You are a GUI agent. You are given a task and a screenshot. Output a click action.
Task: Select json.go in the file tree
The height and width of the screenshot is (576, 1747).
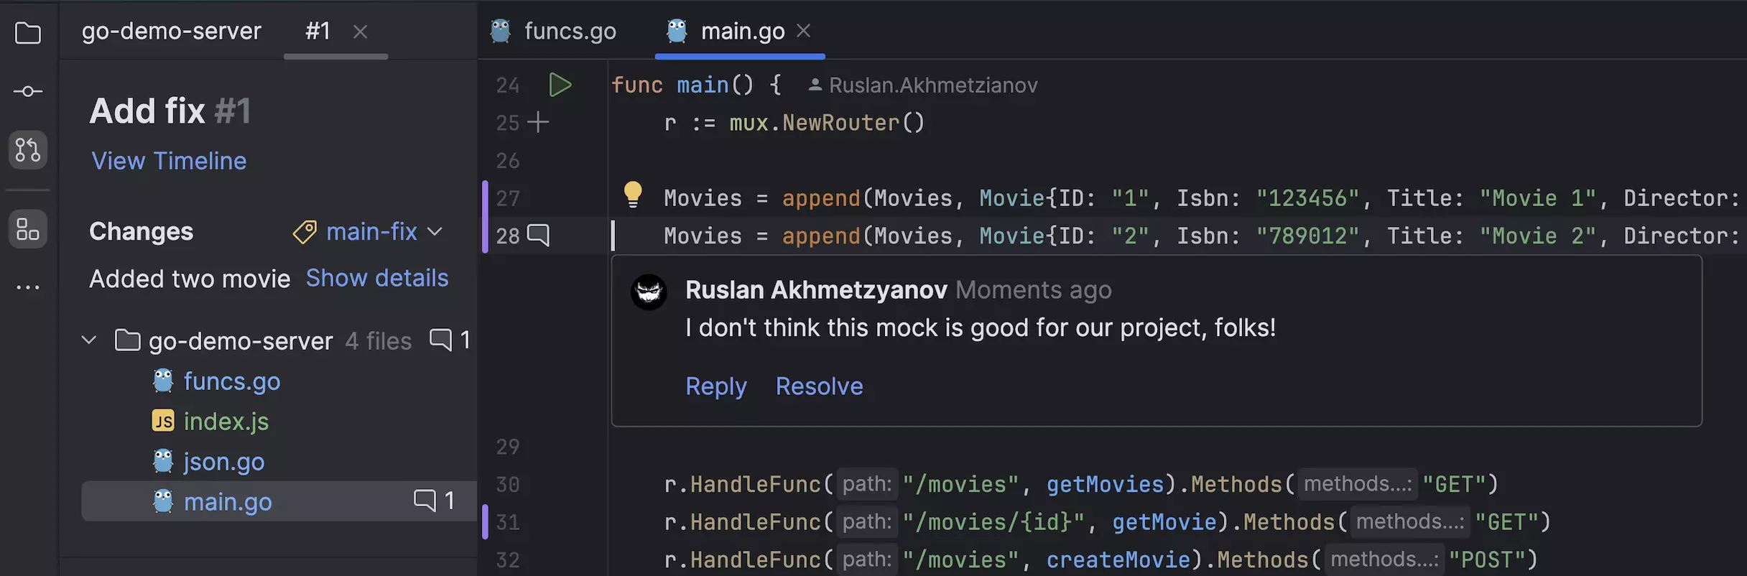pyautogui.click(x=224, y=461)
